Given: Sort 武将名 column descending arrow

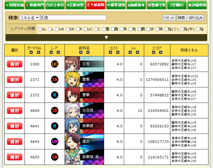Looking at the screenshot, I should point(88,52).
